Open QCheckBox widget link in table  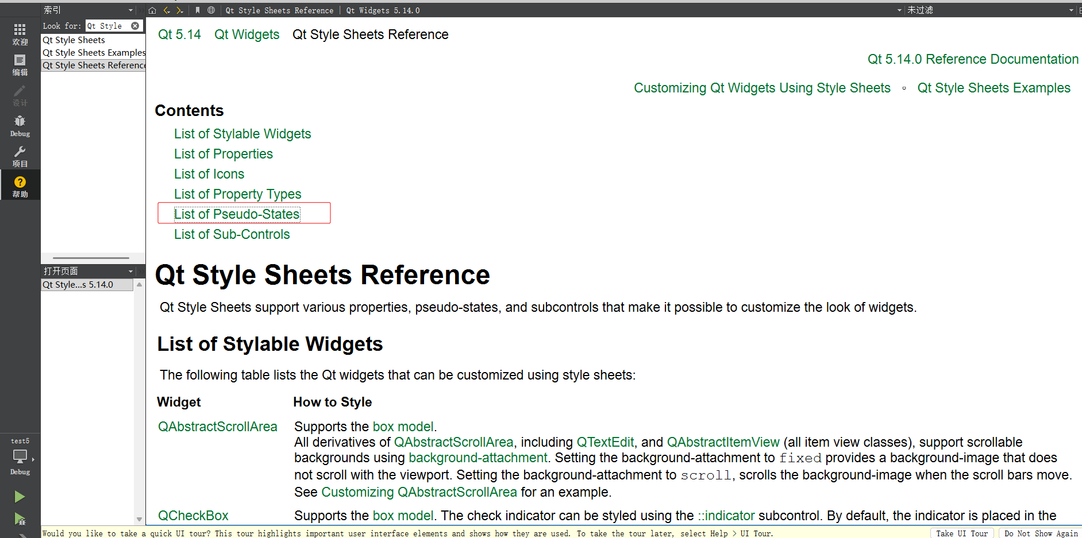tap(193, 516)
